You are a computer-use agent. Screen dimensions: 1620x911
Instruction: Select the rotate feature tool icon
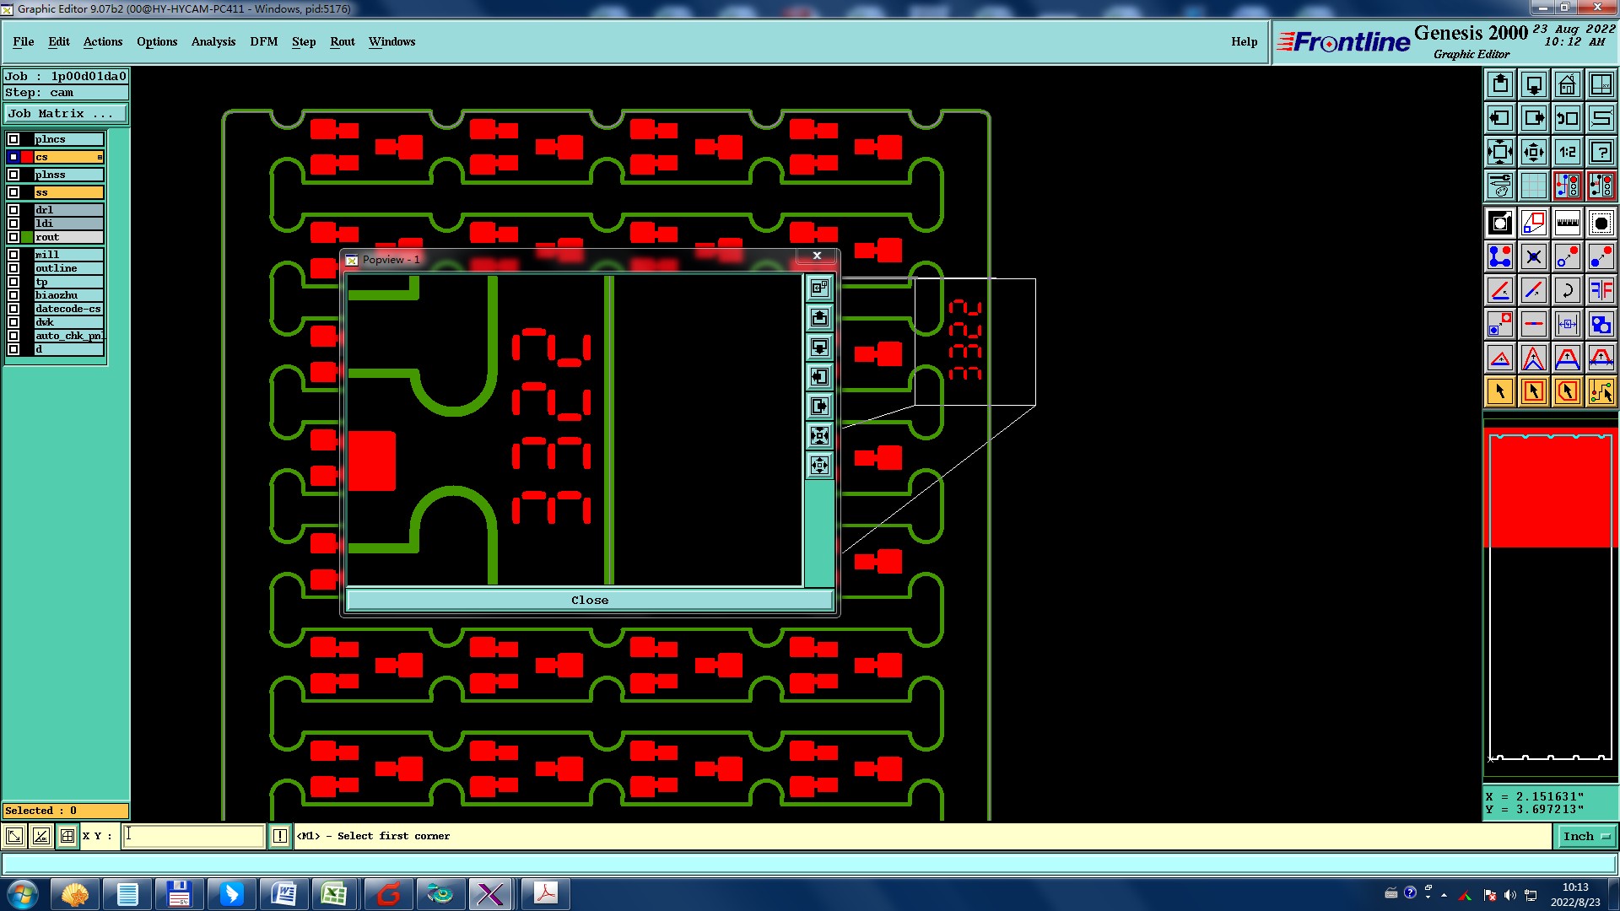[1568, 290]
